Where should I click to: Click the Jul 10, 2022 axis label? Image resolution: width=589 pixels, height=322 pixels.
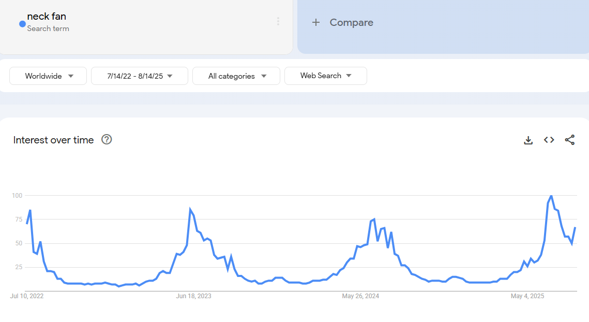coord(27,296)
